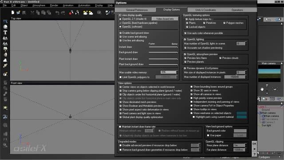Click the Open scene folder icon
Image resolution: width=284 pixels, height=160 pixels.
click(18, 12)
